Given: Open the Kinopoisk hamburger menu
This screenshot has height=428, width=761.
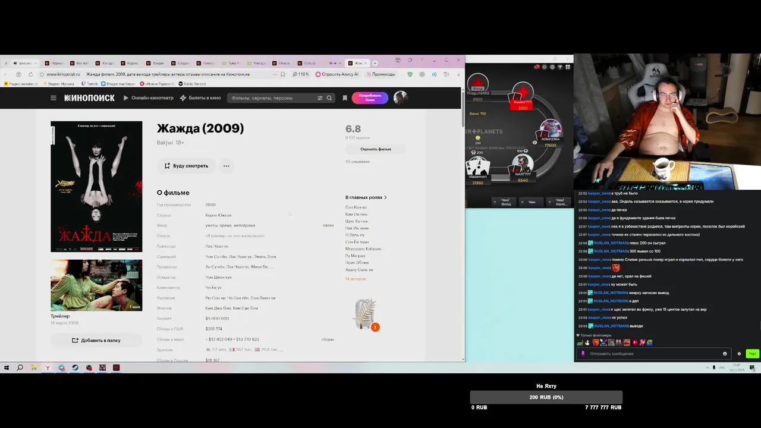Looking at the screenshot, I should [54, 98].
